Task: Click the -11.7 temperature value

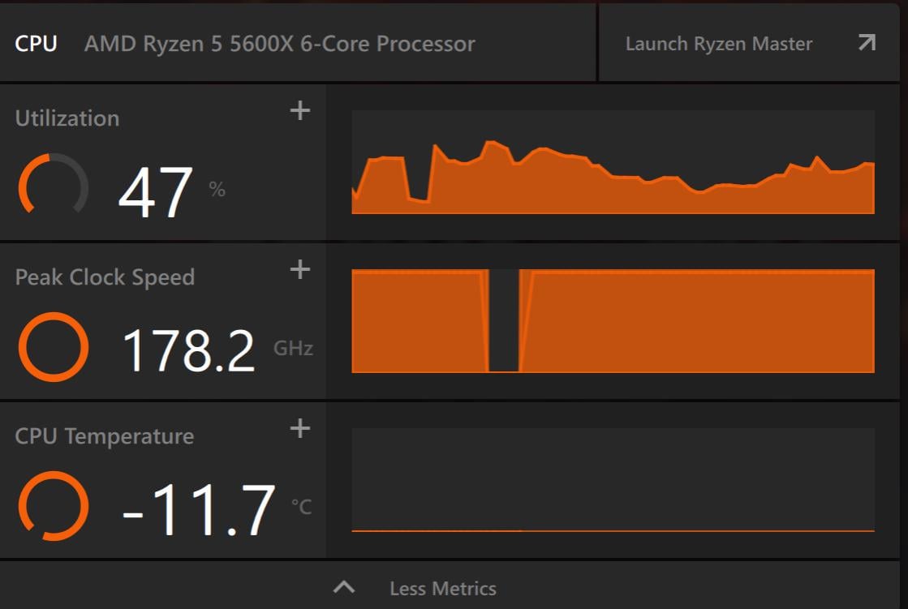Action: [x=199, y=510]
